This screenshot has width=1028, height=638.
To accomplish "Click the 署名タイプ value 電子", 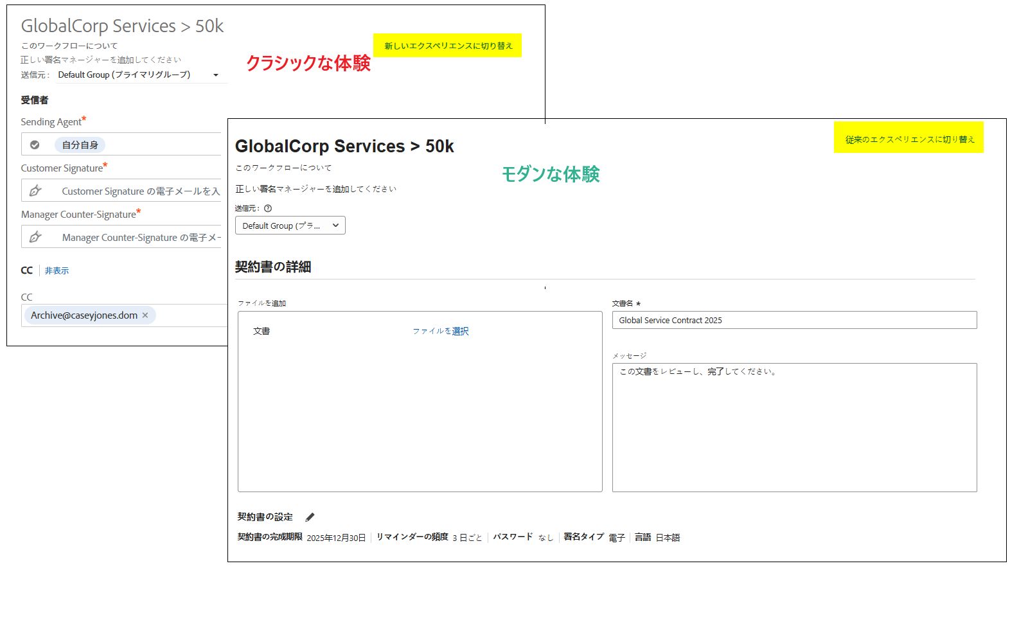I will (617, 538).
